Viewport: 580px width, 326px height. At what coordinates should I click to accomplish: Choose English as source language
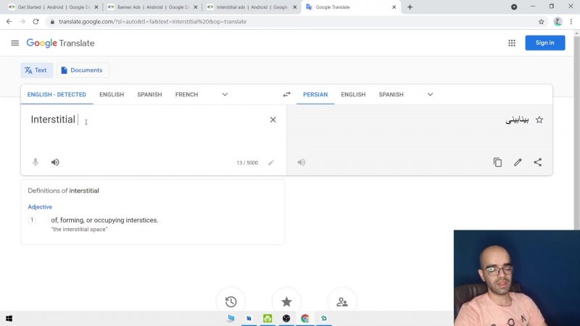click(x=112, y=95)
